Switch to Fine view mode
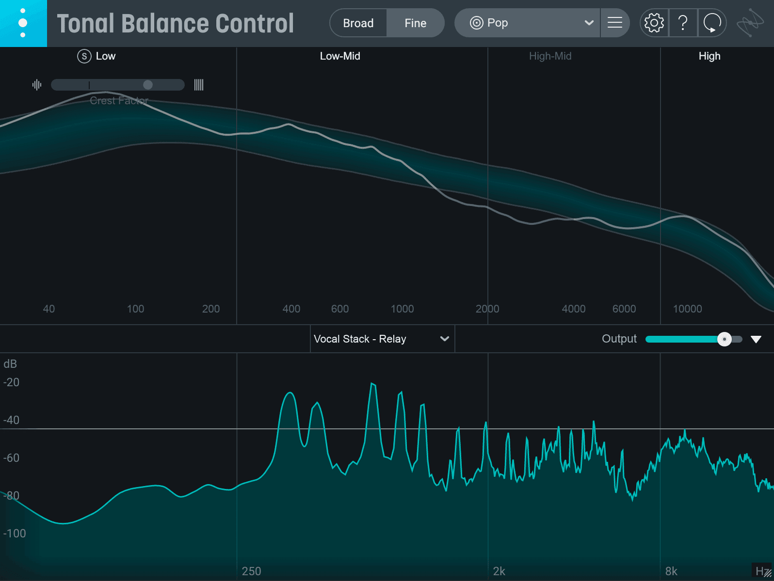 [x=416, y=23]
